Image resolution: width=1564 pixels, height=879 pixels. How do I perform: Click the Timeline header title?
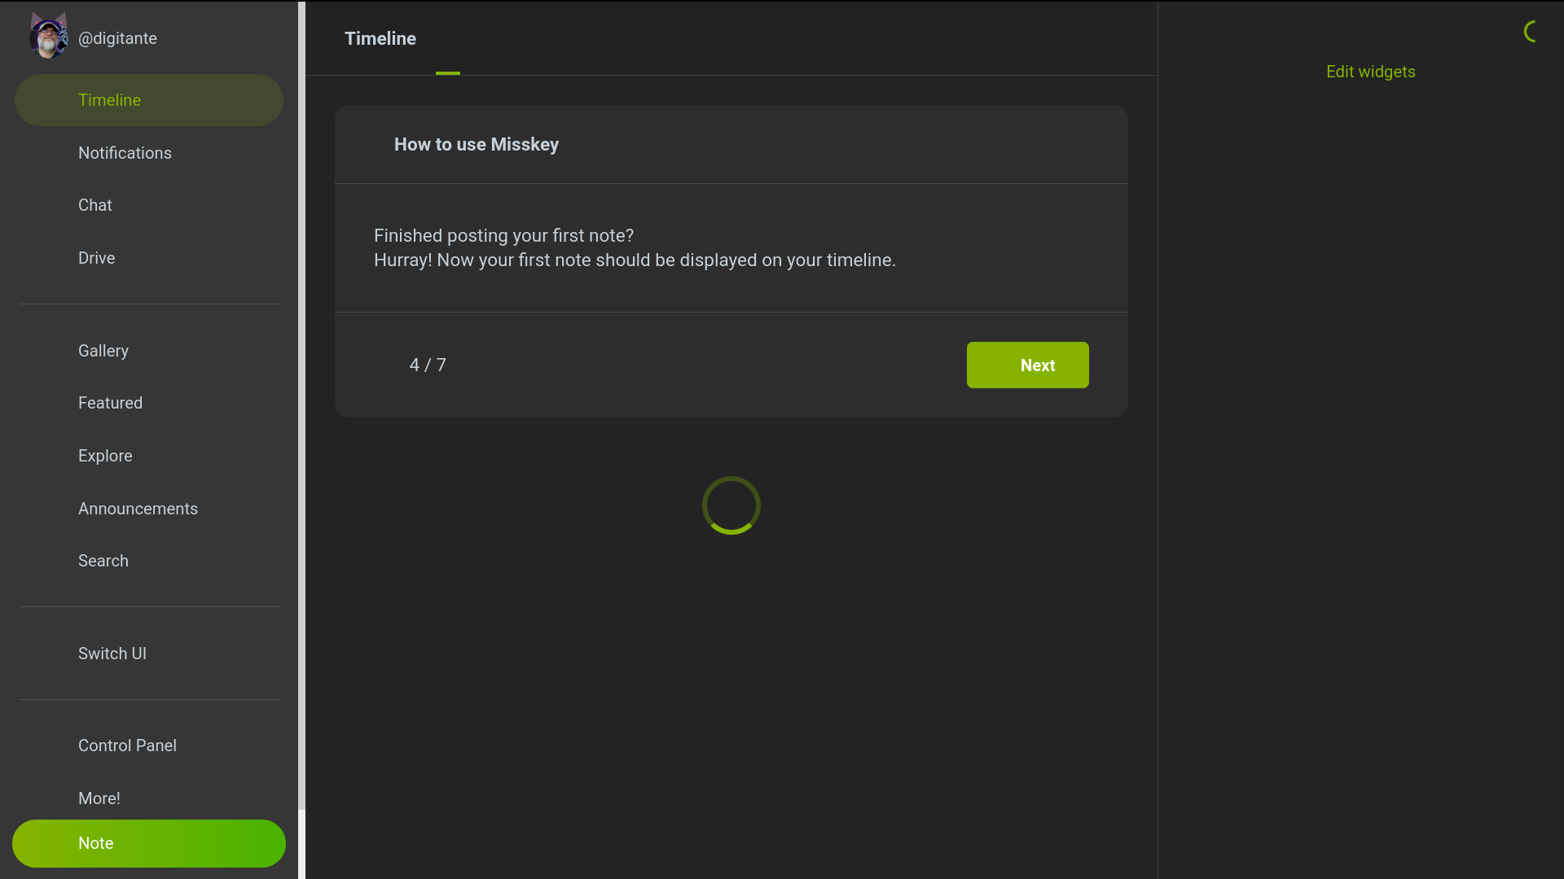pyautogui.click(x=380, y=38)
